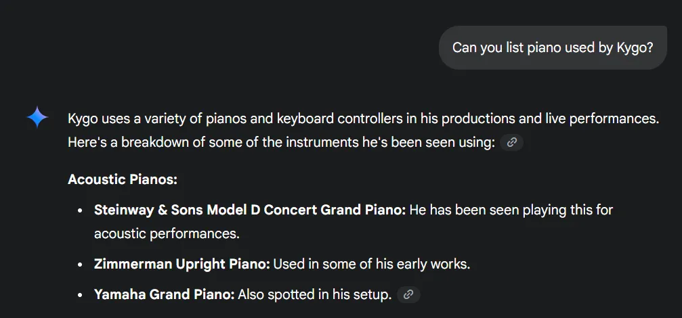The image size is (682, 318).
Task: Click "Kygo uses a variety of pianos" sentence start
Action: pos(135,118)
